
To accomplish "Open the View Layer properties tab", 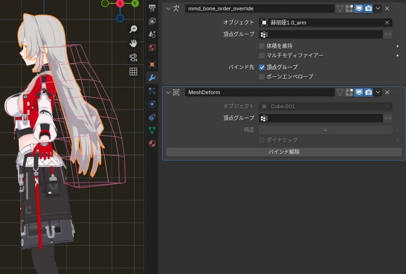I will (152, 21).
